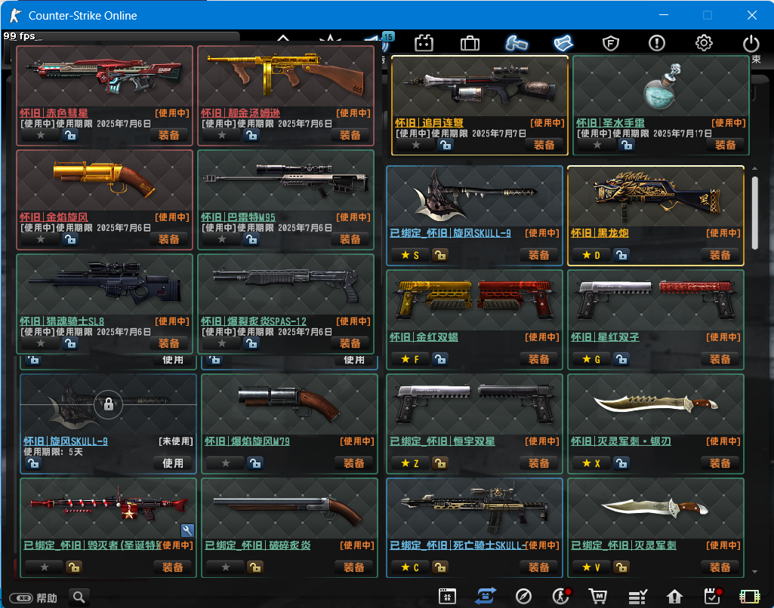Image resolution: width=774 pixels, height=608 pixels.
Task: Toggle the star G favorite on 星红双子
Action: tap(591, 358)
